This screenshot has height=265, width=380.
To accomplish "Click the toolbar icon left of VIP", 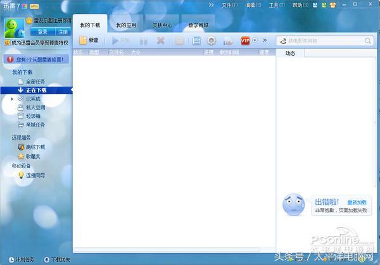I will point(228,41).
